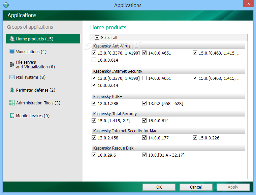The image size is (256, 195).
Task: Click the Kaspersky Anti-Virus section header
Action: pos(168,46)
